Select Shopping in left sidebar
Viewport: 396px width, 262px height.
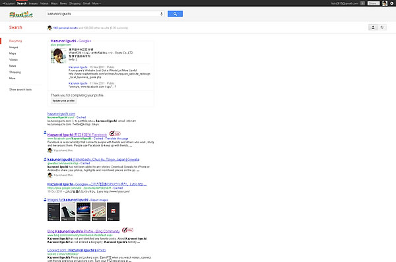coord(15,72)
